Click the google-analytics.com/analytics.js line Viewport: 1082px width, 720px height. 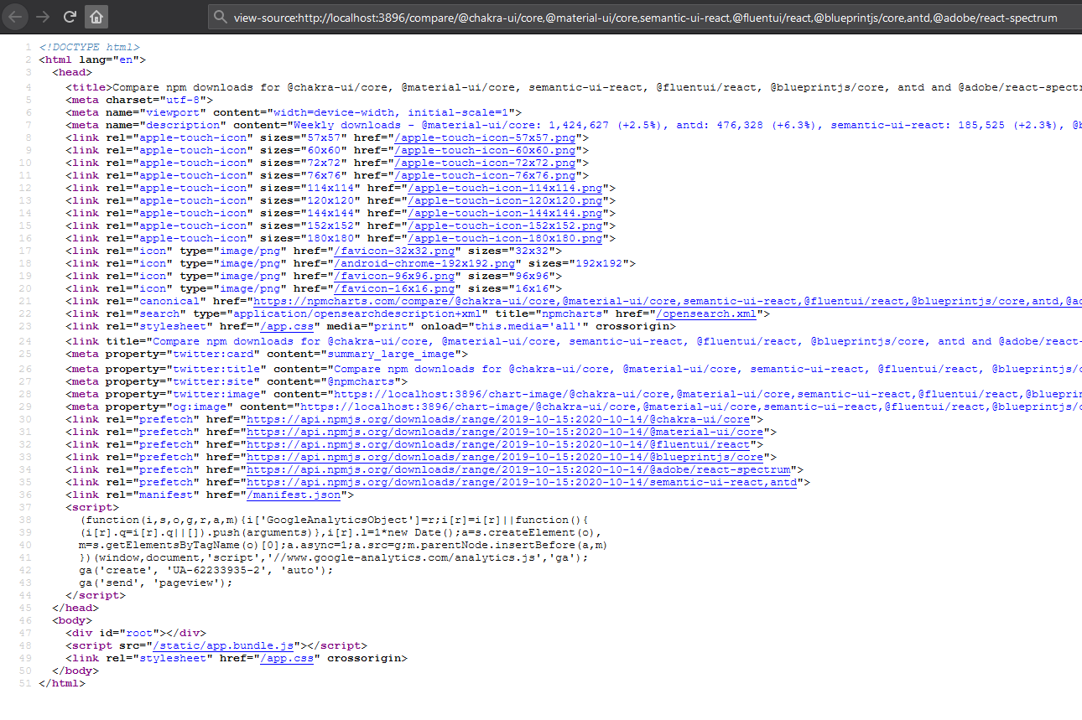pos(334,557)
